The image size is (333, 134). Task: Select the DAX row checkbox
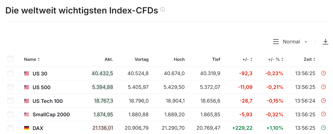coord(10,128)
